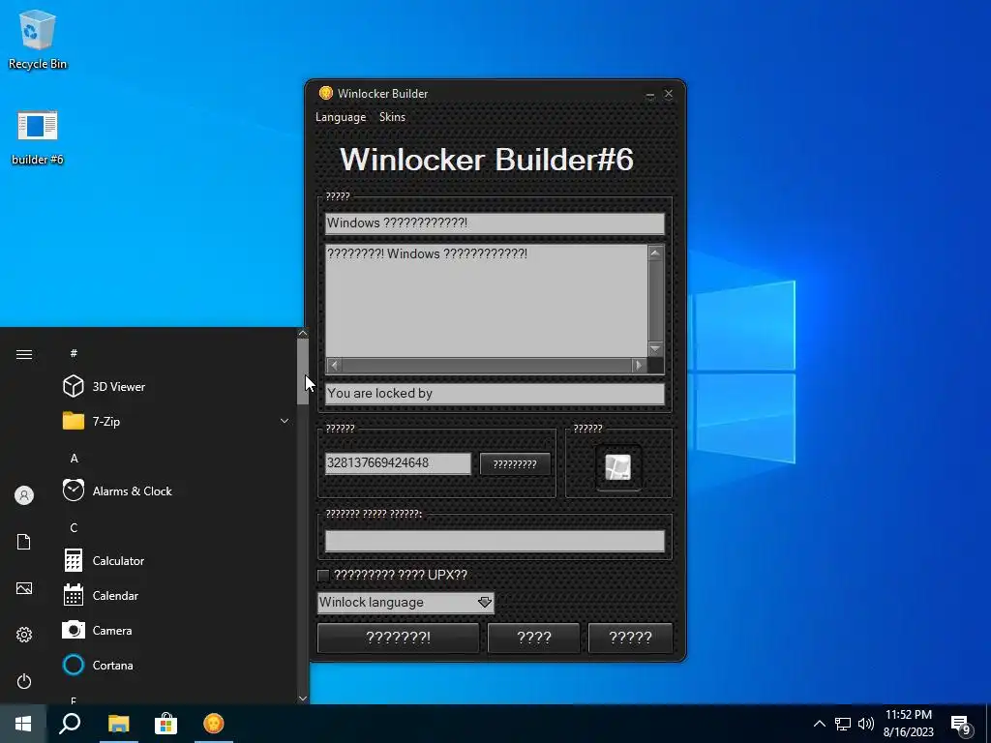The width and height of the screenshot is (991, 743).
Task: Open the 7-Zip folder in Start menu
Action: [176, 421]
